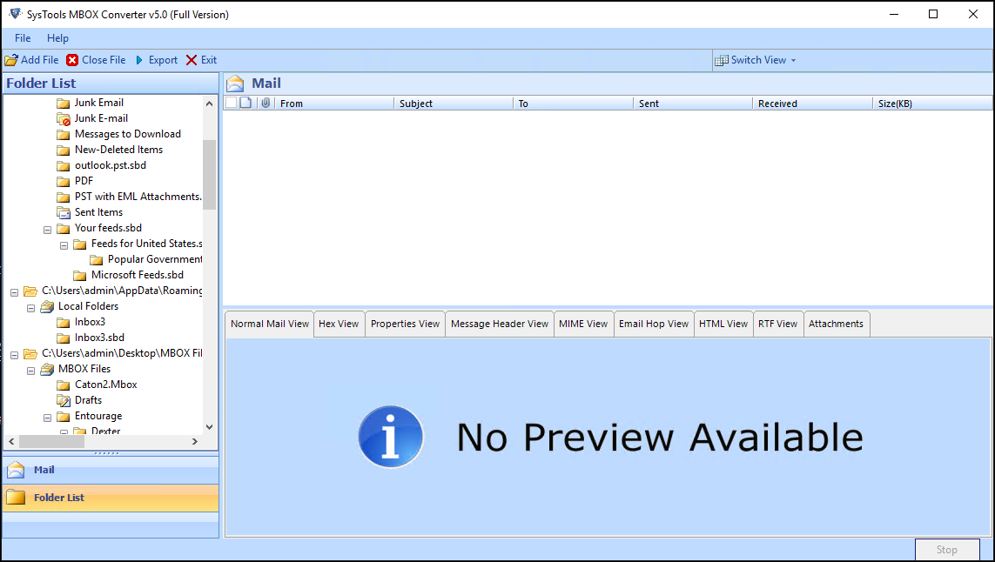
Task: Collapse the Local Folders node
Action: tap(31, 308)
